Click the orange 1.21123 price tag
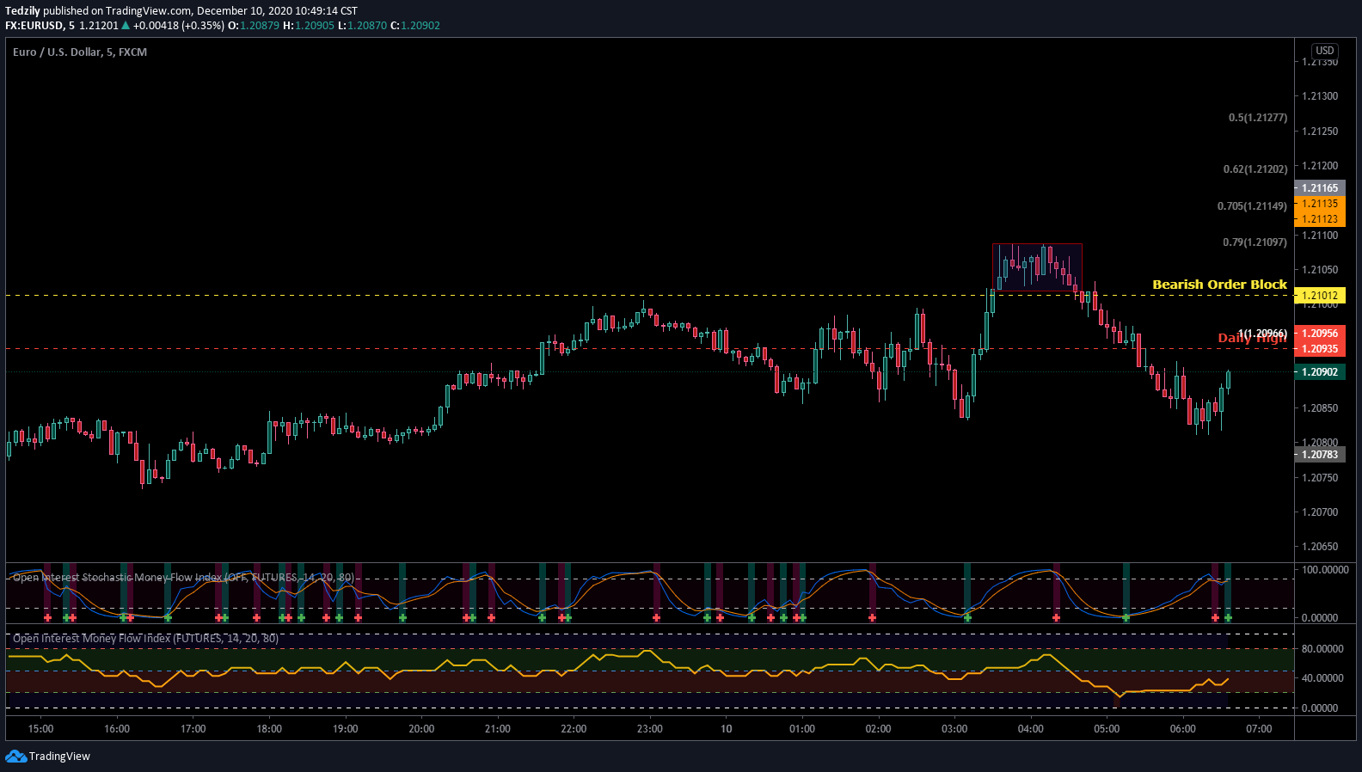 [x=1319, y=219]
